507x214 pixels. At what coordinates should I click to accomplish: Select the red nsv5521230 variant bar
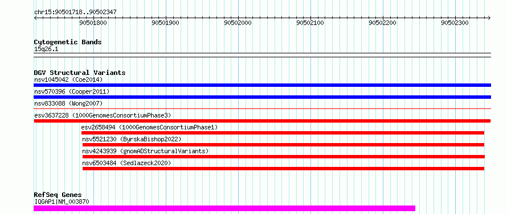click(283, 145)
